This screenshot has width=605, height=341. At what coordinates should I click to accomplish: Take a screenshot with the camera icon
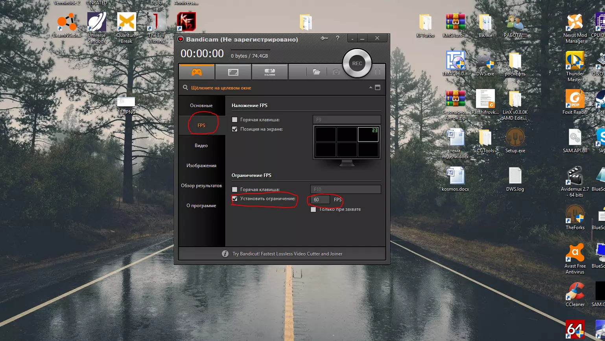(x=336, y=72)
